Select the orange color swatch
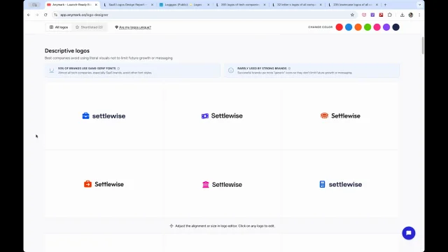The width and height of the screenshot is (448, 252). [x=358, y=27]
